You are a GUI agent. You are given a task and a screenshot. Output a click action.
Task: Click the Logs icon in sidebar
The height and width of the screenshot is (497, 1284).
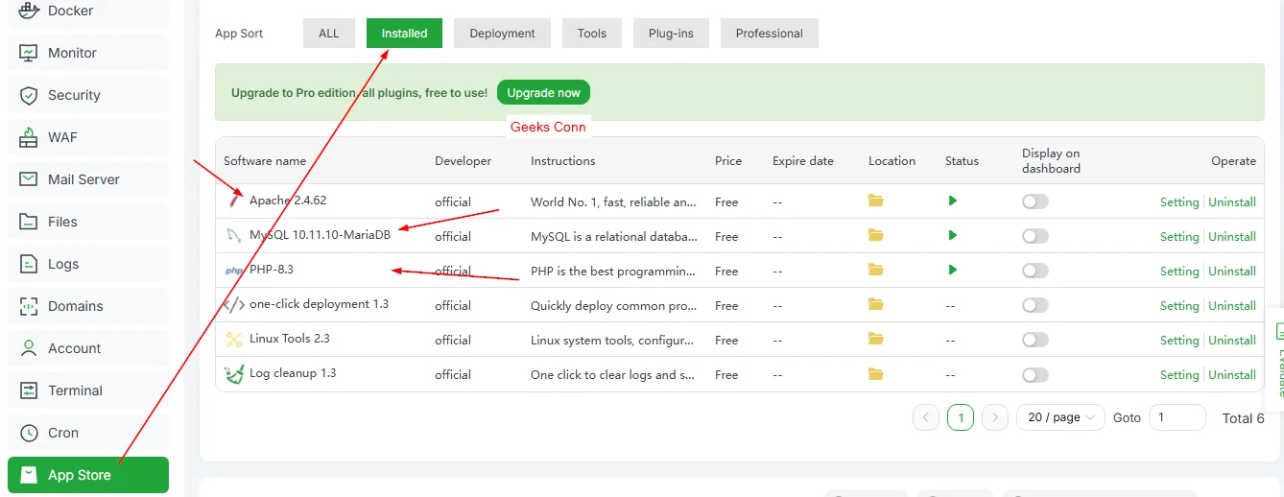[29, 264]
